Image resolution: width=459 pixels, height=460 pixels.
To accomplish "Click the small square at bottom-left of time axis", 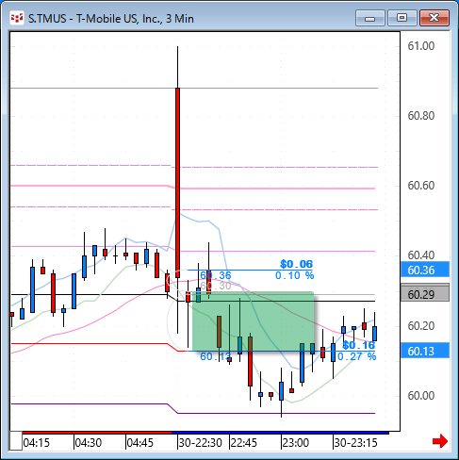I will coord(16,441).
